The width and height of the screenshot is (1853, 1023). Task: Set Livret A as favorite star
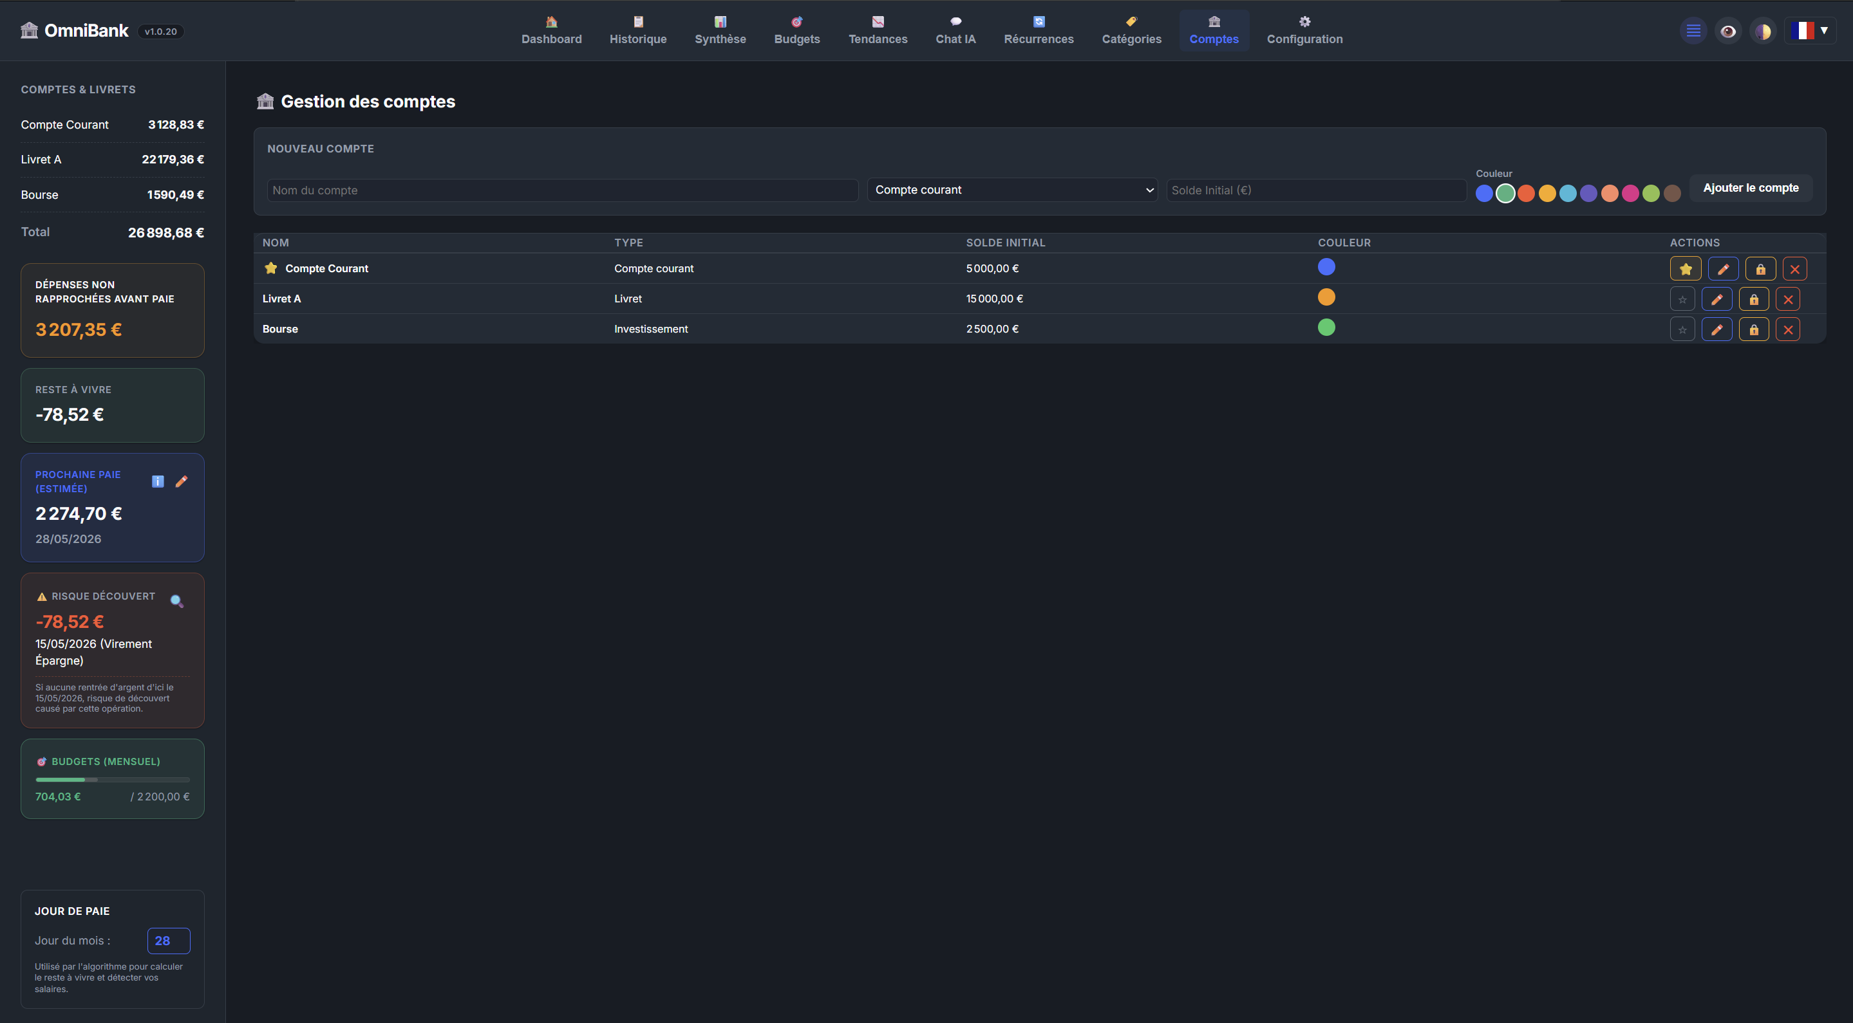(x=1682, y=299)
